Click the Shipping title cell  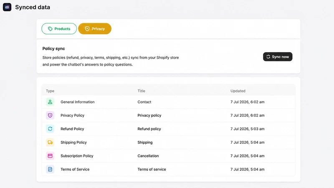pyautogui.click(x=145, y=142)
